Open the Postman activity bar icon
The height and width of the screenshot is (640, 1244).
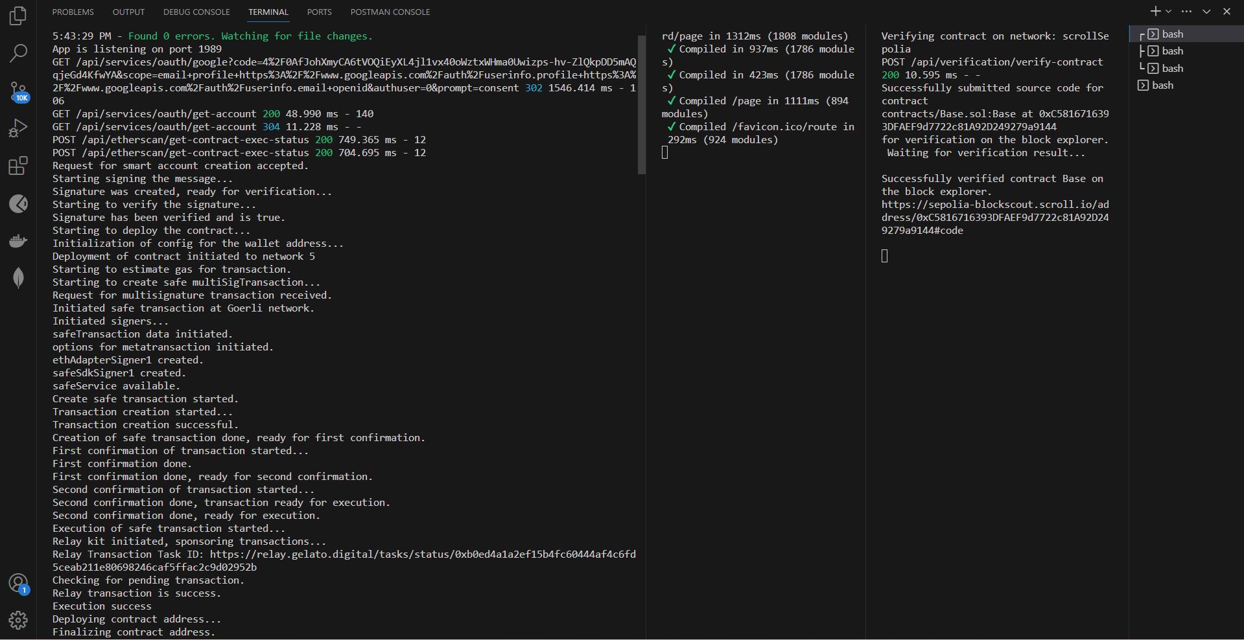click(x=18, y=203)
